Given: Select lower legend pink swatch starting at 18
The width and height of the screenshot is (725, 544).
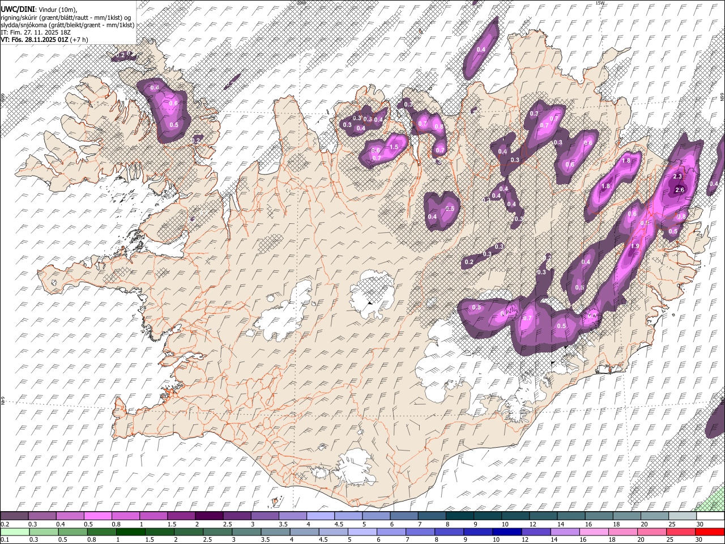Looking at the screenshot, I should coord(623,532).
